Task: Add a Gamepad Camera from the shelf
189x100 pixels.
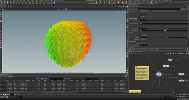Action: pos(156,3)
